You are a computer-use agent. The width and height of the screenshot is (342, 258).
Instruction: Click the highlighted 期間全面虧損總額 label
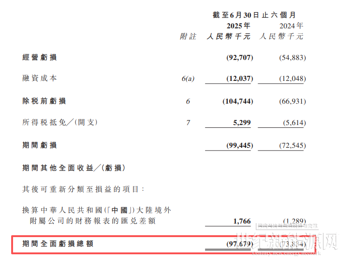point(58,243)
